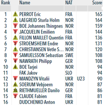The image size is (103, 105).
Task: Click the red down-2 triangle beside CLAUDE Fabien
Action: (x=15, y=96)
